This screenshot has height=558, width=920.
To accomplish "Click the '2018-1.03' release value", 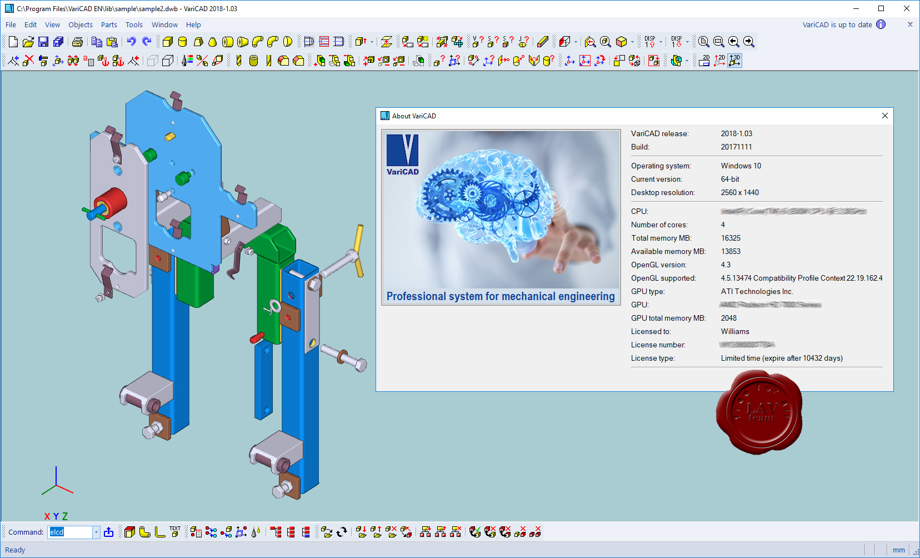I will pyautogui.click(x=737, y=133).
